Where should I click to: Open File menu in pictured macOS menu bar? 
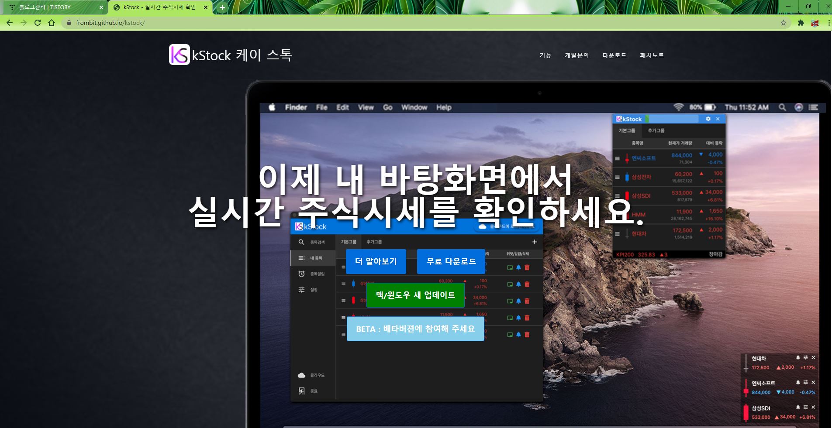pyautogui.click(x=322, y=107)
